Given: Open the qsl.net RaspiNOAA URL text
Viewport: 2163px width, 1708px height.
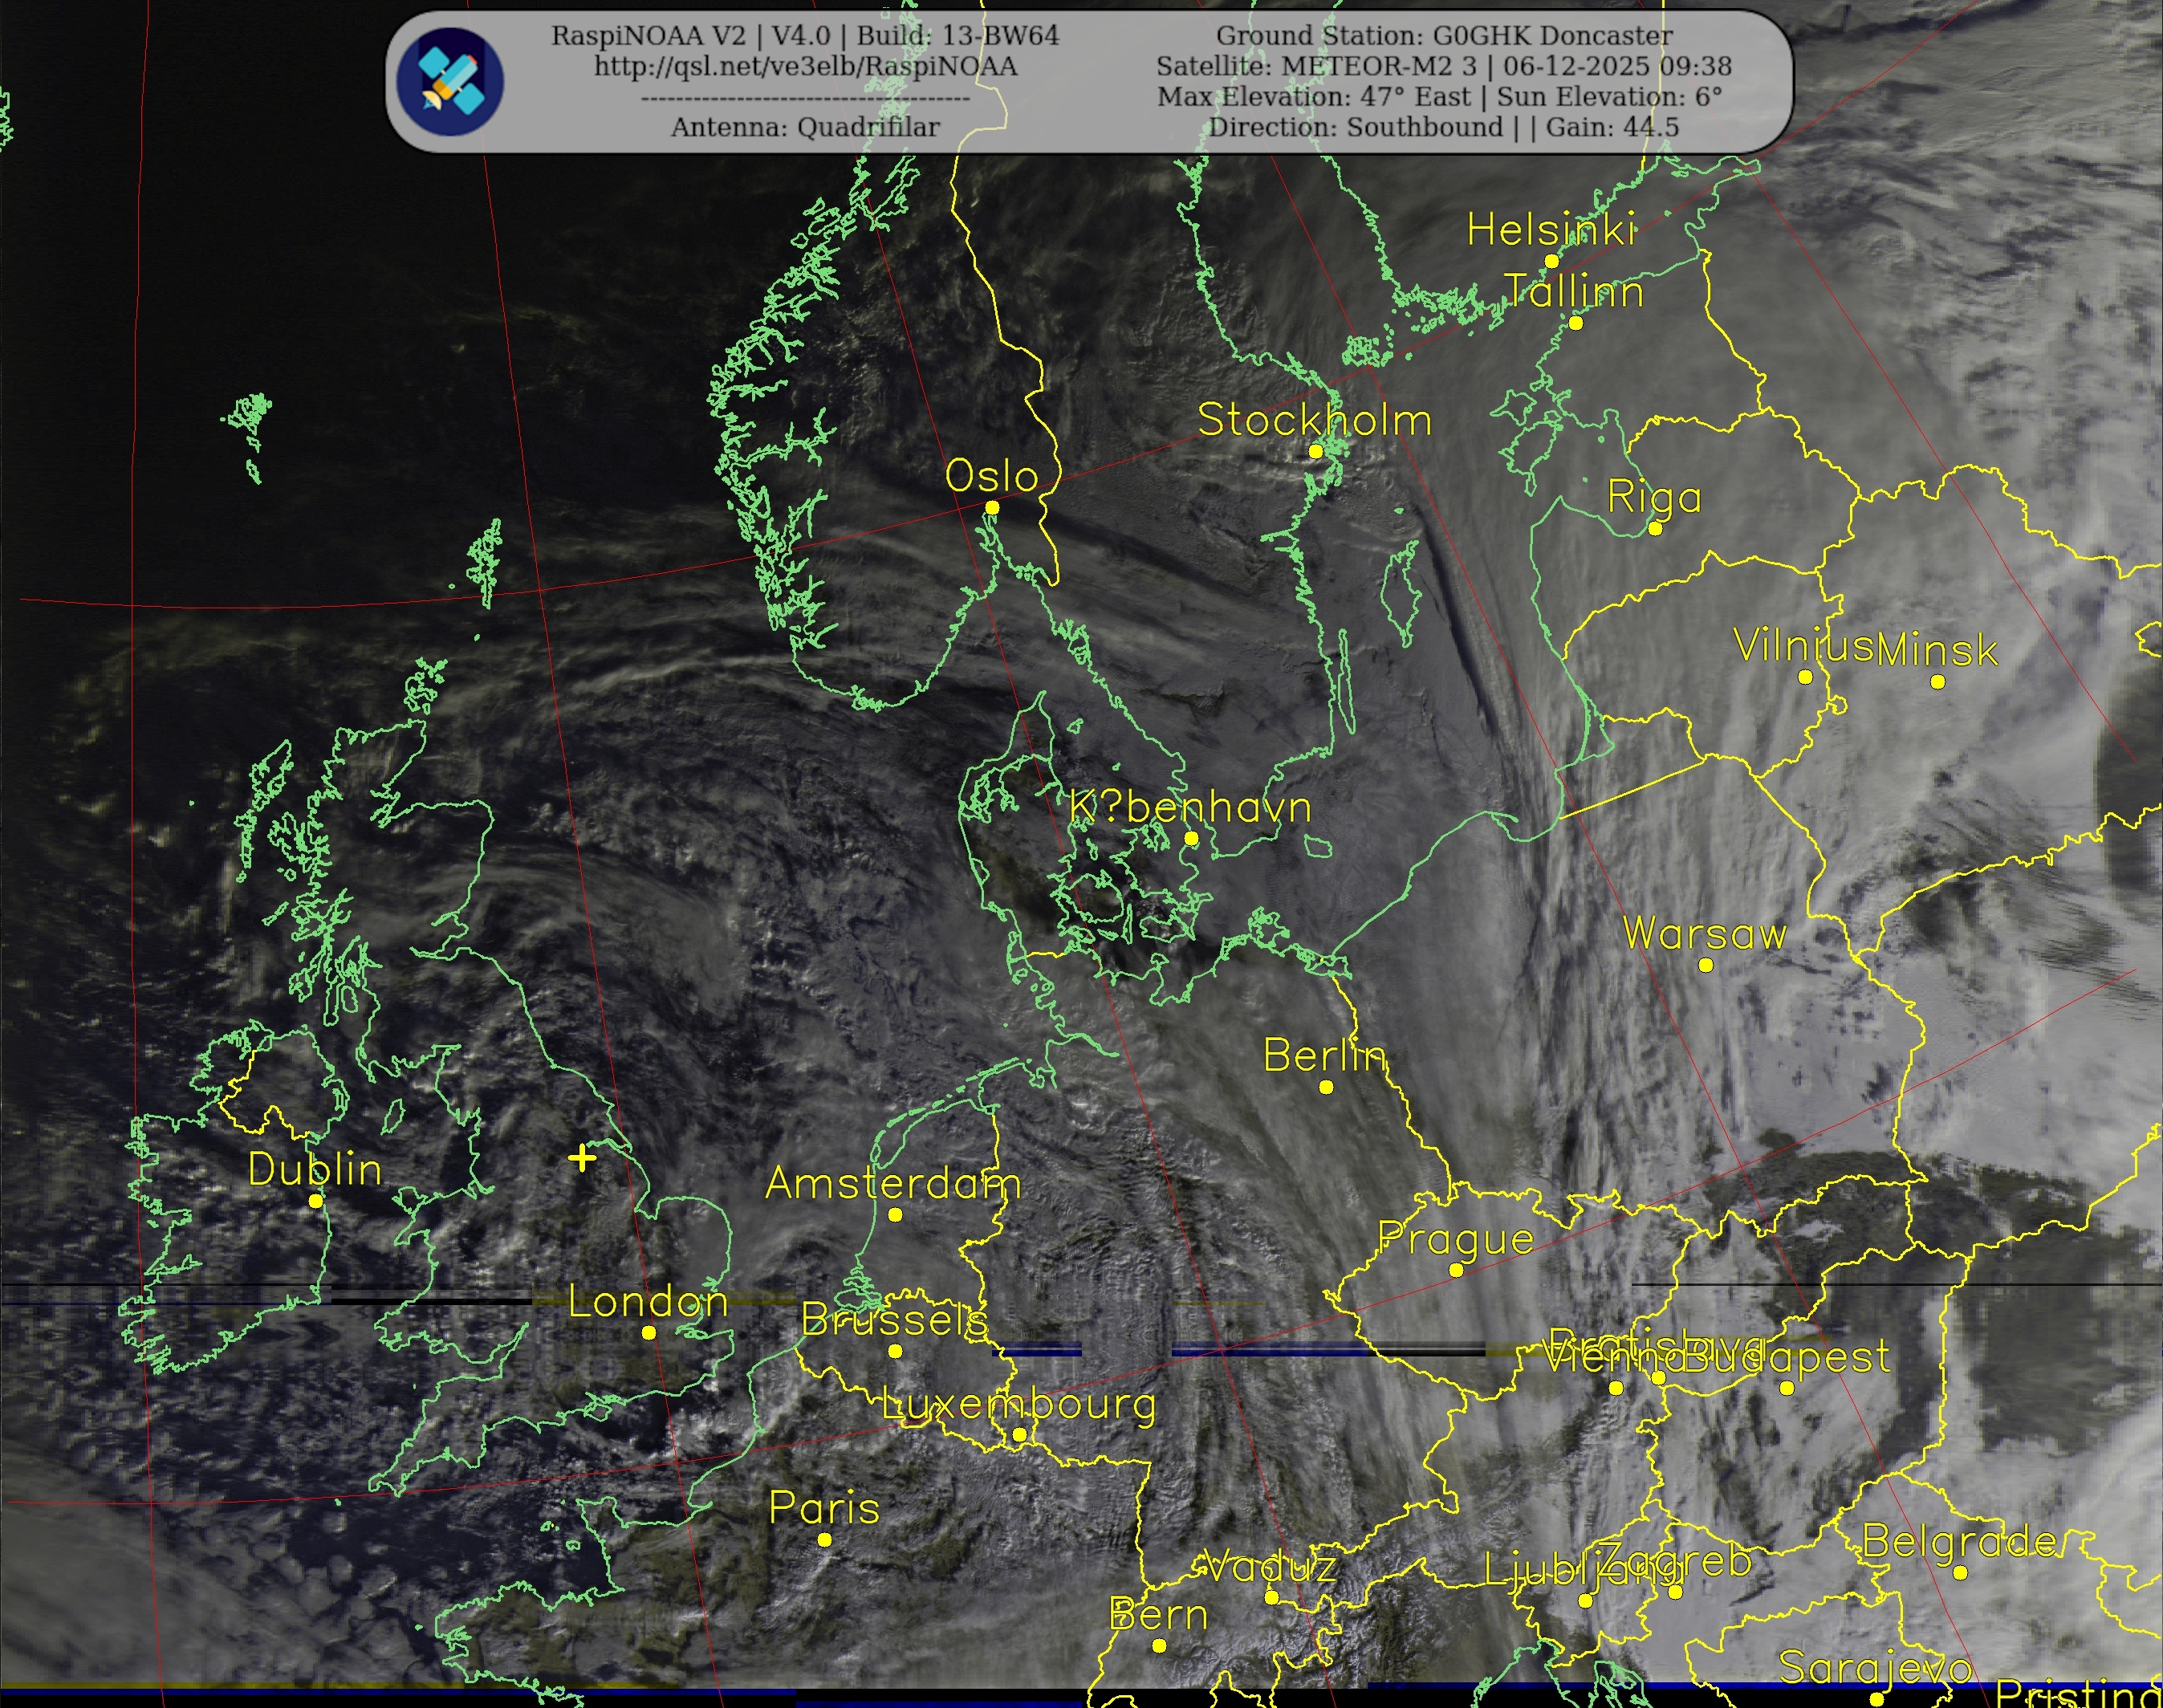Looking at the screenshot, I should [x=805, y=66].
